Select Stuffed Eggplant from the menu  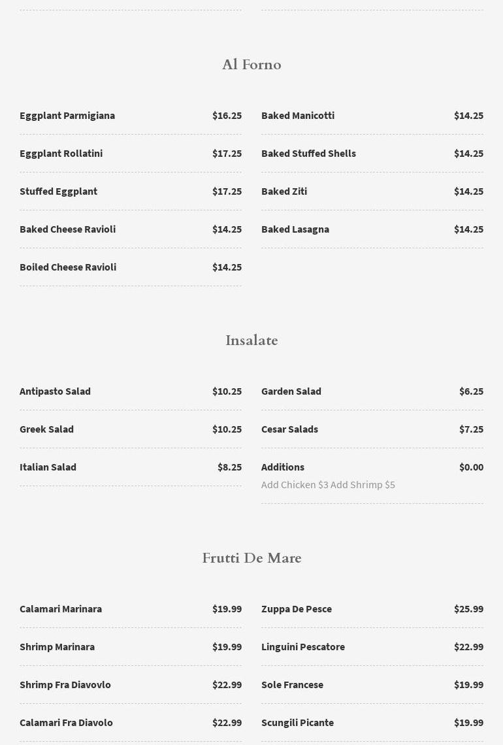click(x=58, y=191)
